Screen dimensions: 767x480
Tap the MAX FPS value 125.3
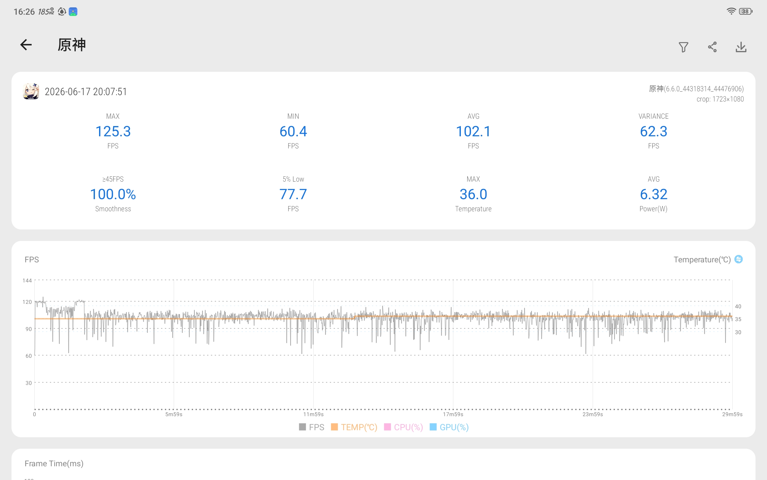(x=113, y=131)
